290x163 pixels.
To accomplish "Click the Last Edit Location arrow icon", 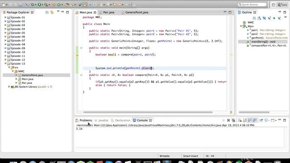I will (x=115, y=5).
